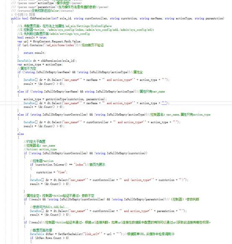The image size is (232, 244).
Task: Click the underlined empty string on highlighted line
Action: pos(164,103)
